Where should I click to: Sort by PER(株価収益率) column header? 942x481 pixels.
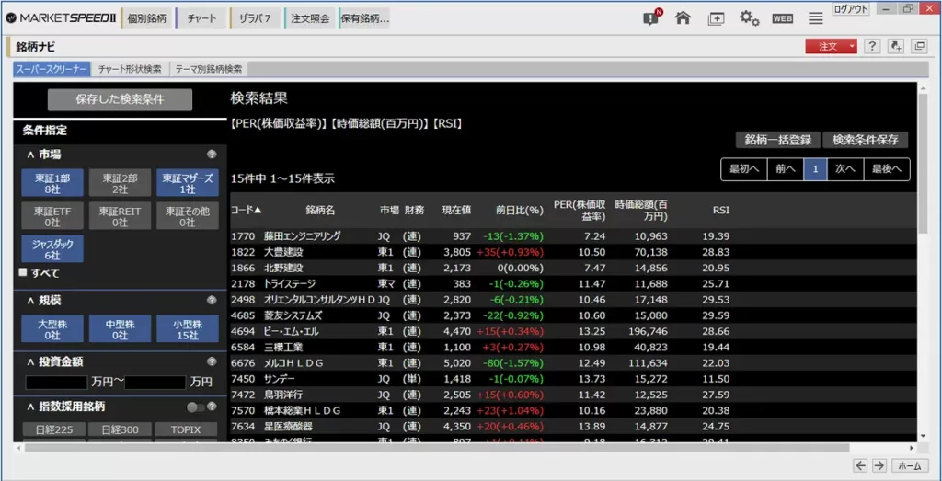580,211
